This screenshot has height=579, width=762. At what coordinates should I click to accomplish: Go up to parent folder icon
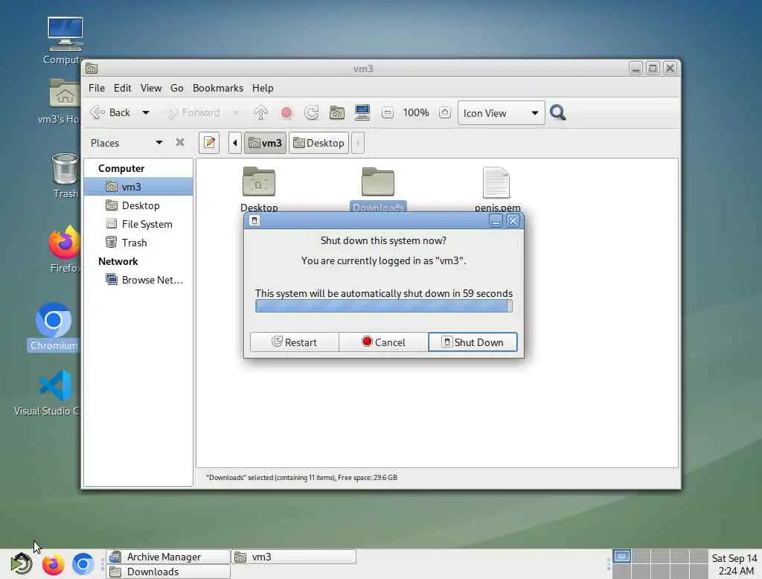tap(260, 113)
